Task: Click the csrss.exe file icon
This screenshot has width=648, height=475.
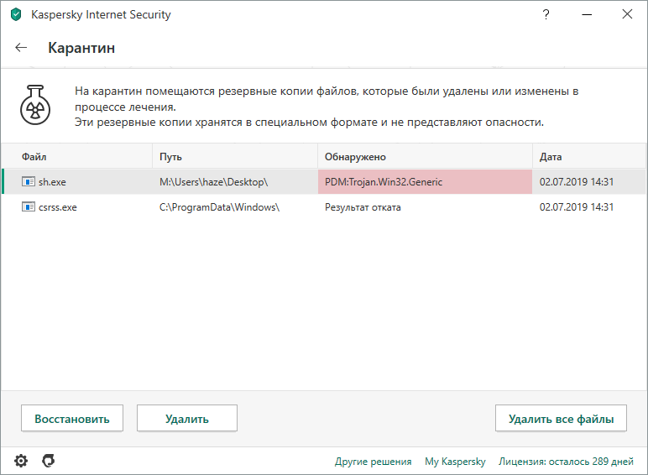Action: [29, 207]
